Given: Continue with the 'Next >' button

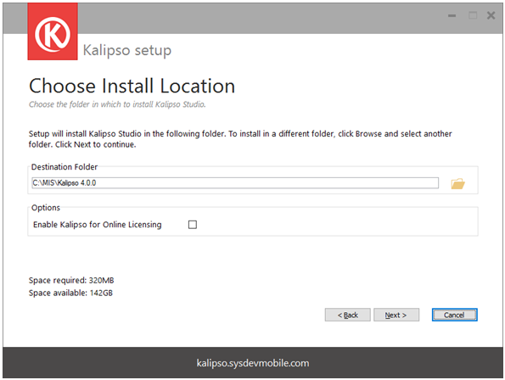Looking at the screenshot, I should click(396, 315).
